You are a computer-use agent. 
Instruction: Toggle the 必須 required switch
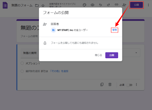point(129,85)
